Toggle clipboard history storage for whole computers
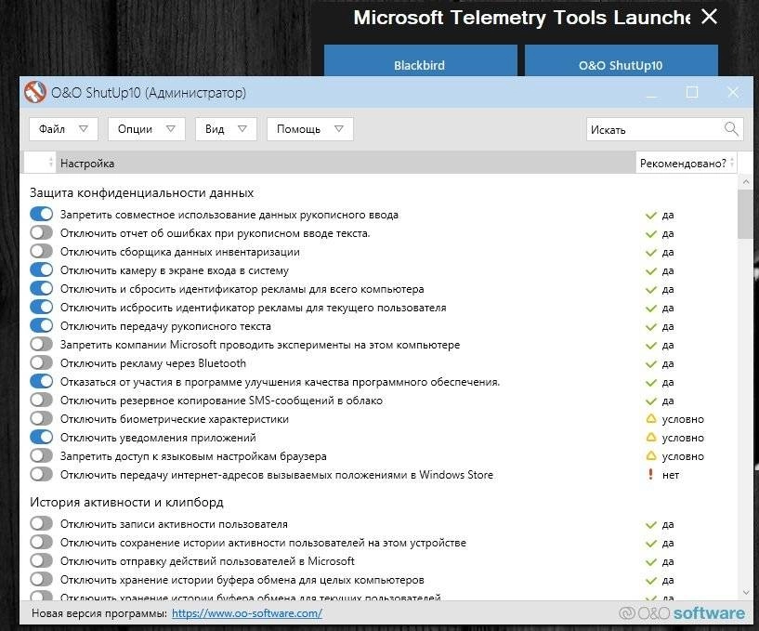Image resolution: width=759 pixels, height=631 pixels. coord(41,579)
